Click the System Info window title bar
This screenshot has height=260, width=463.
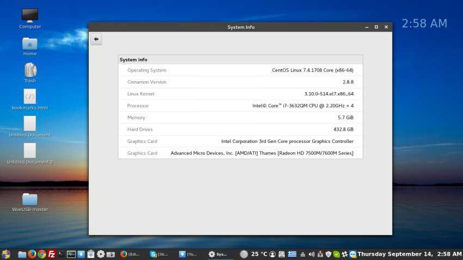[240, 27]
